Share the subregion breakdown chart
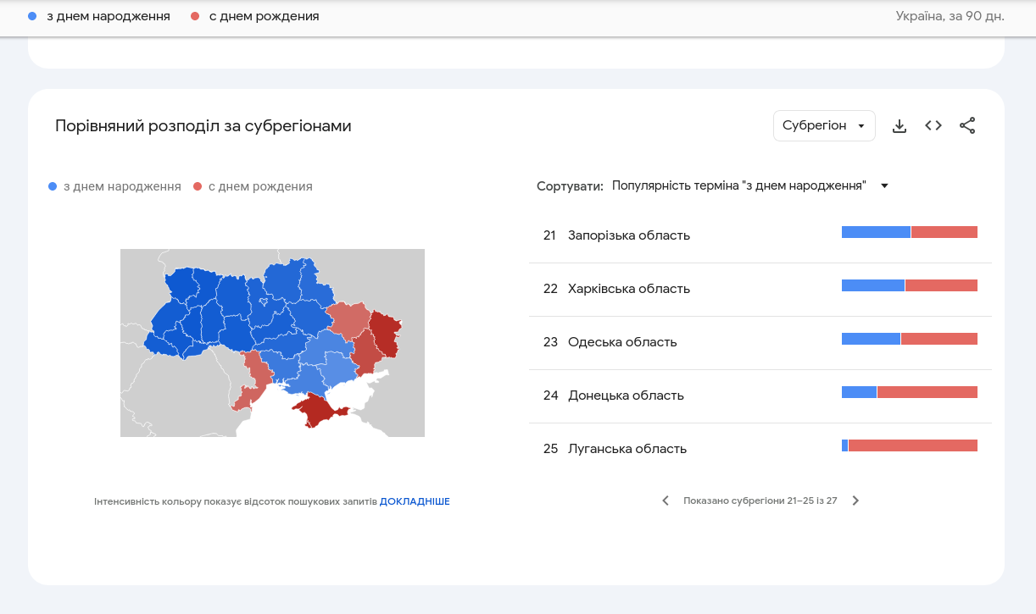The image size is (1036, 614). [x=967, y=126]
